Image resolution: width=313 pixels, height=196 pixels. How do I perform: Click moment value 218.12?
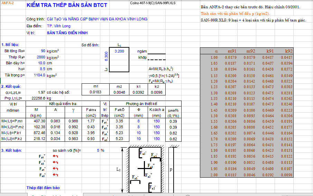click(x=39, y=139)
